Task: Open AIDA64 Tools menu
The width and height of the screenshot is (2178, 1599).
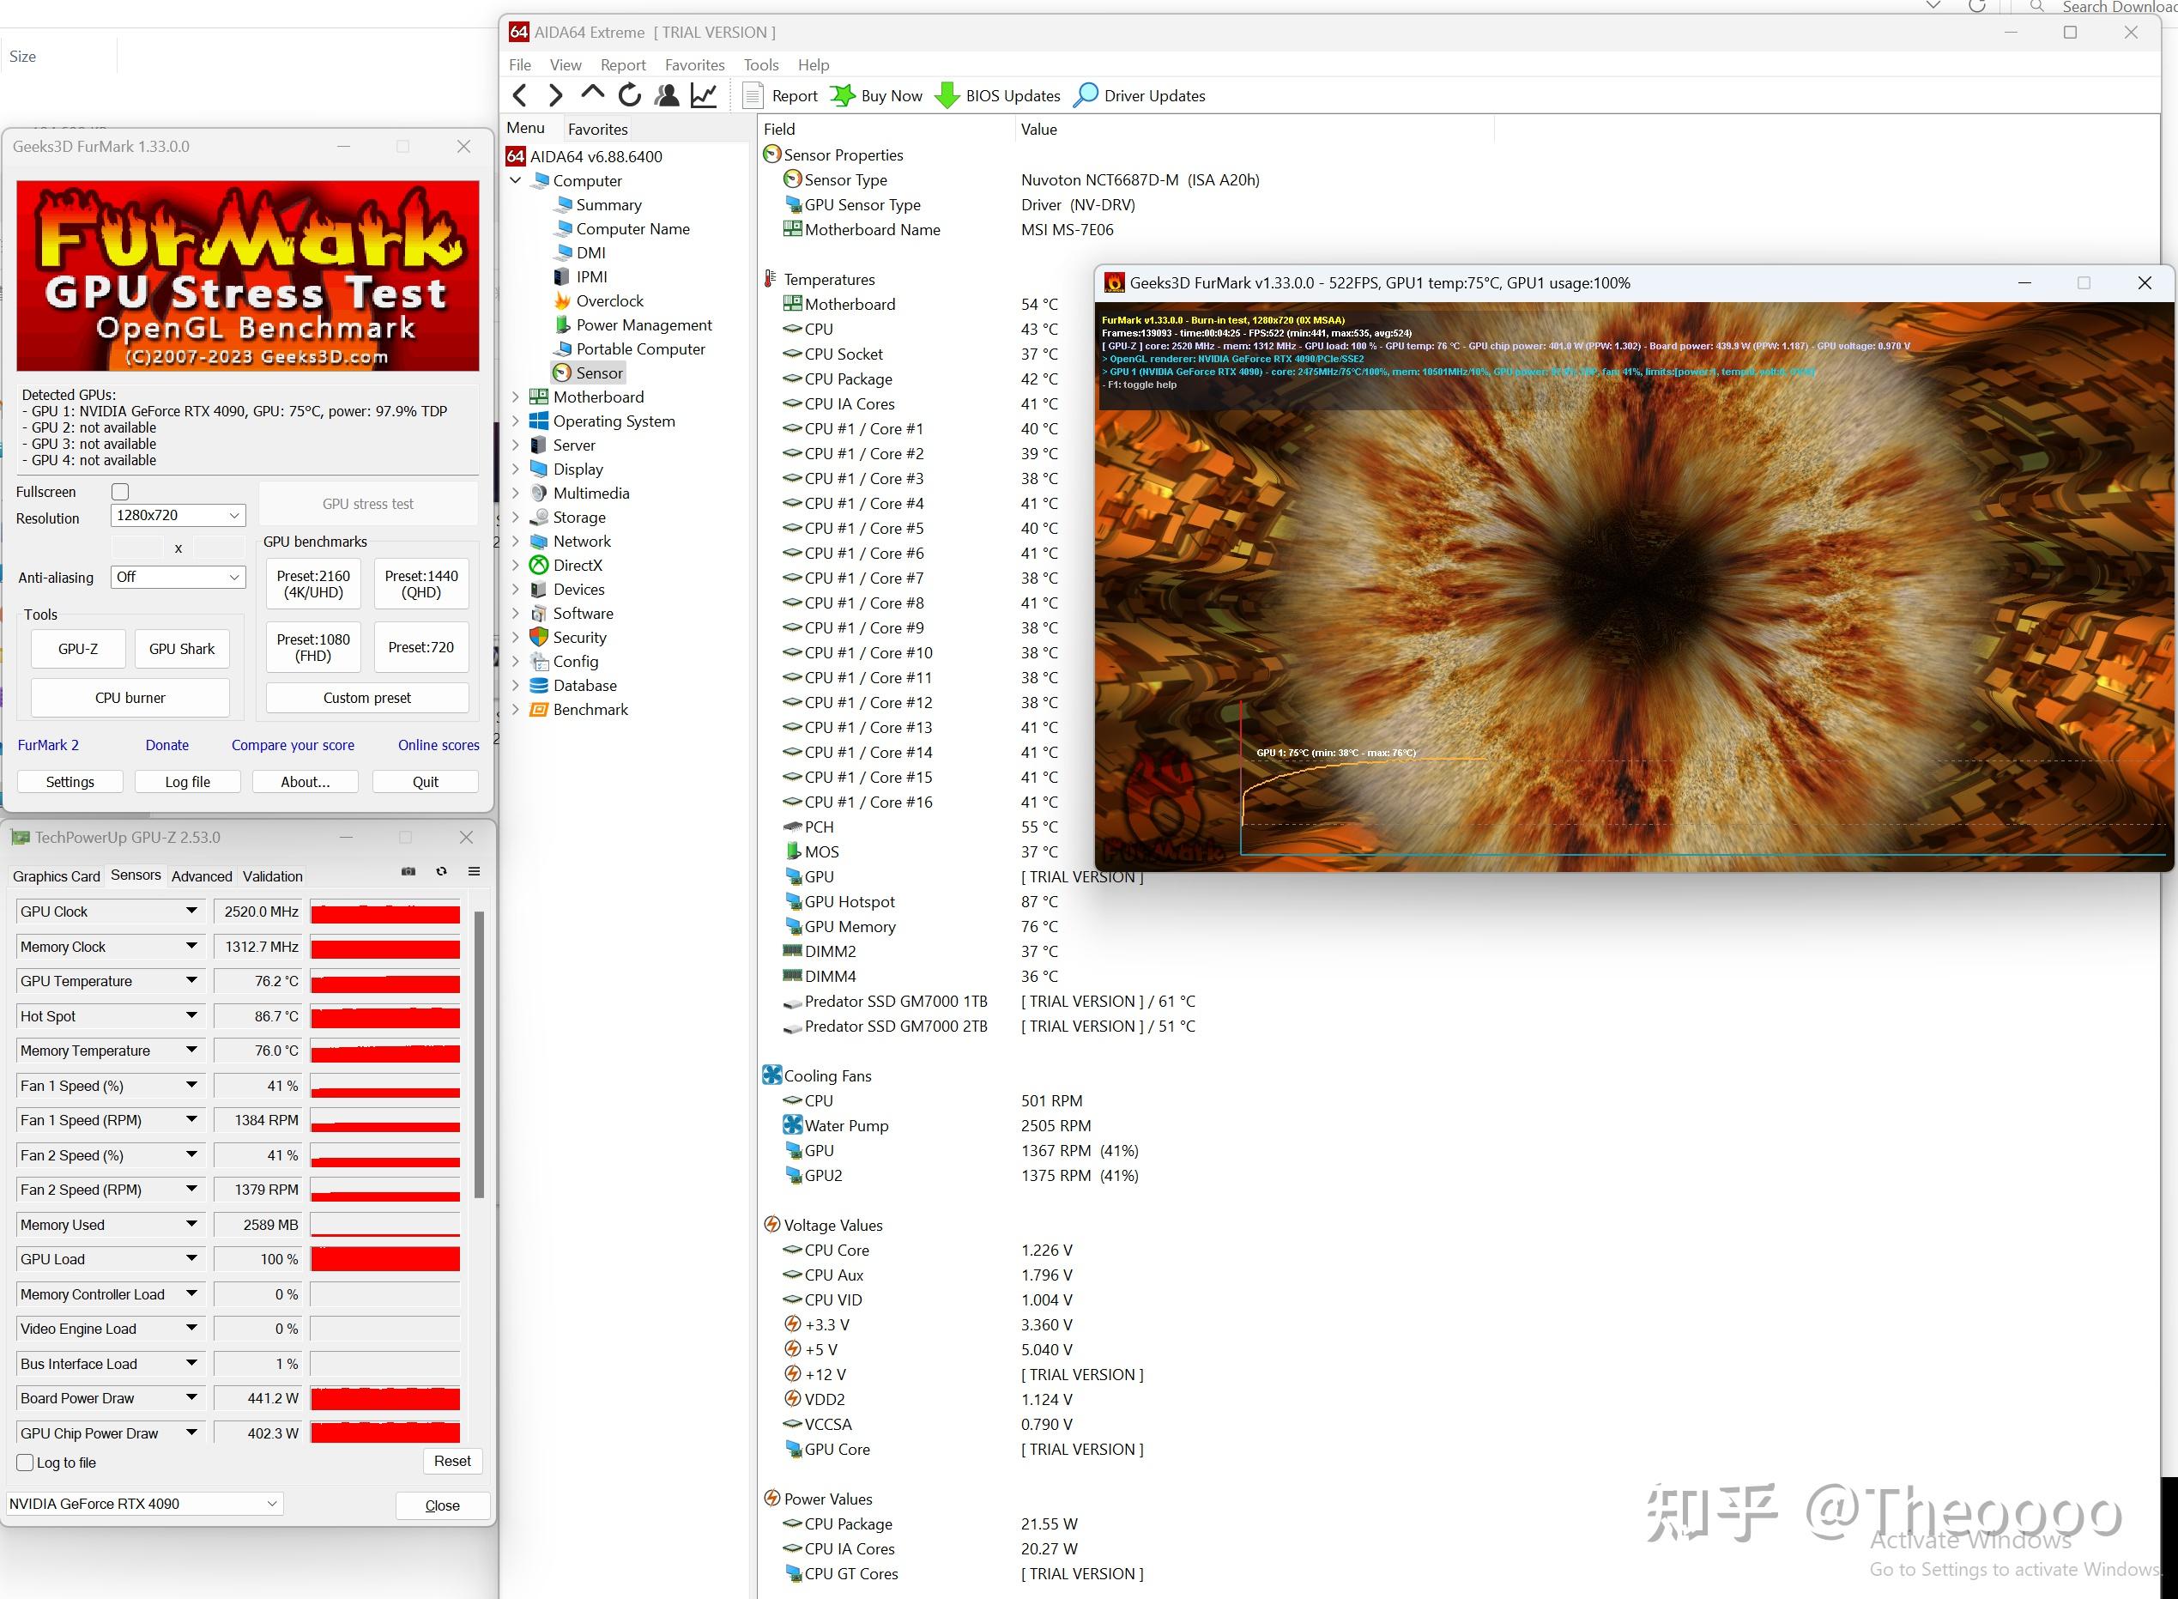Action: coord(760,65)
